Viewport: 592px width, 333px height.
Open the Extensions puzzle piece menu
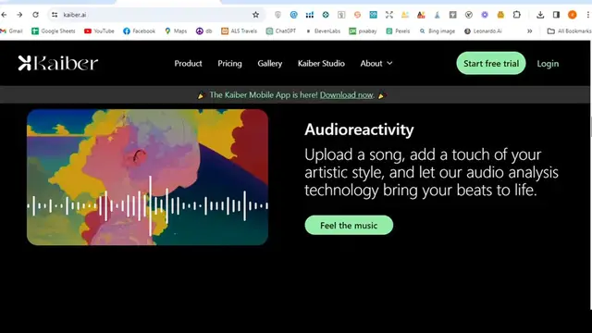(517, 15)
